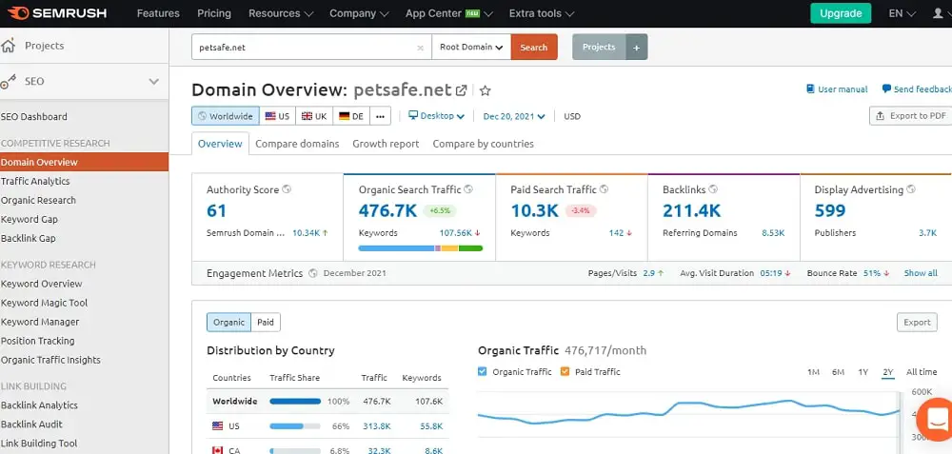Click the user profile icon
The width and height of the screenshot is (952, 454).
pos(939,12)
